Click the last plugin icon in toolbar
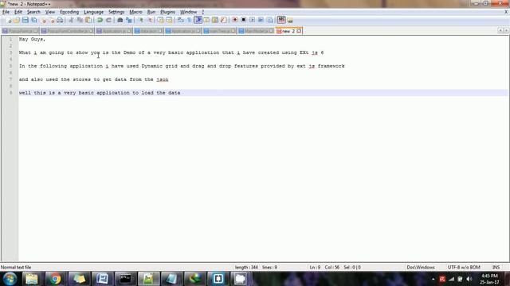Image resolution: width=510 pixels, height=286 pixels. (290, 20)
